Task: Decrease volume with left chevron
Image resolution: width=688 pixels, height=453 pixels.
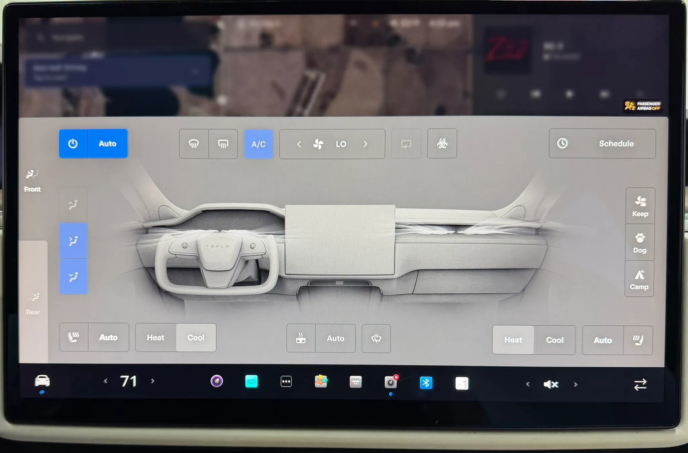Action: coord(528,384)
